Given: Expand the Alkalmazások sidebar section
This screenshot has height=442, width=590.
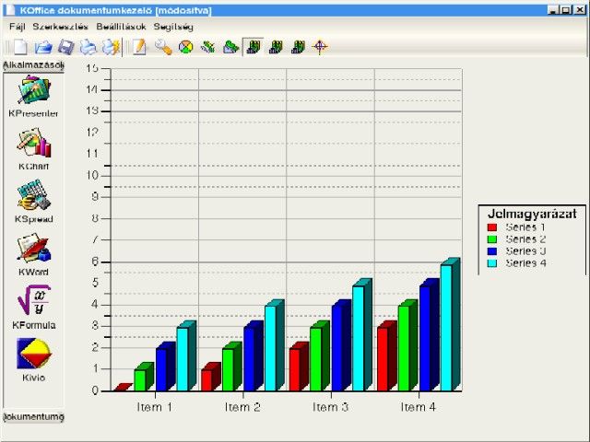Looking at the screenshot, I should coord(33,65).
